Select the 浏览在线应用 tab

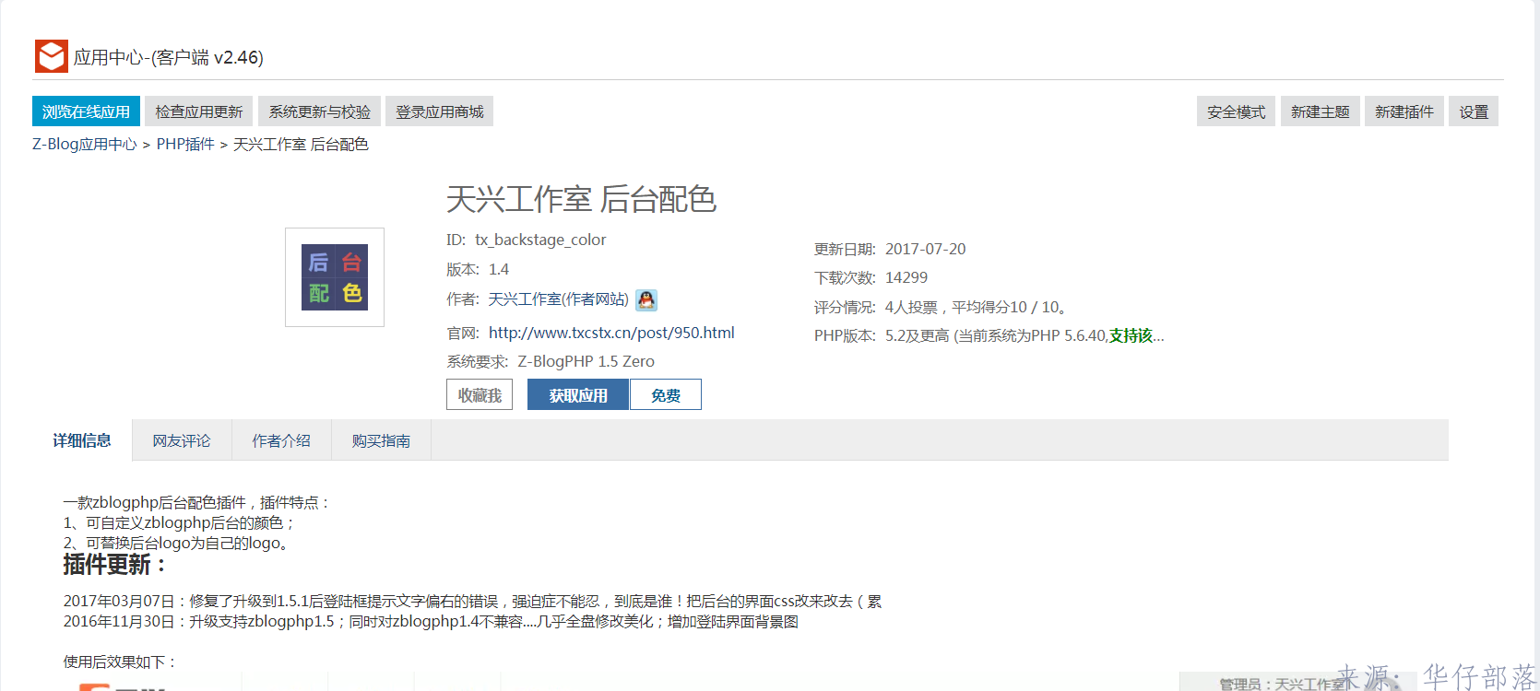pyautogui.click(x=86, y=111)
